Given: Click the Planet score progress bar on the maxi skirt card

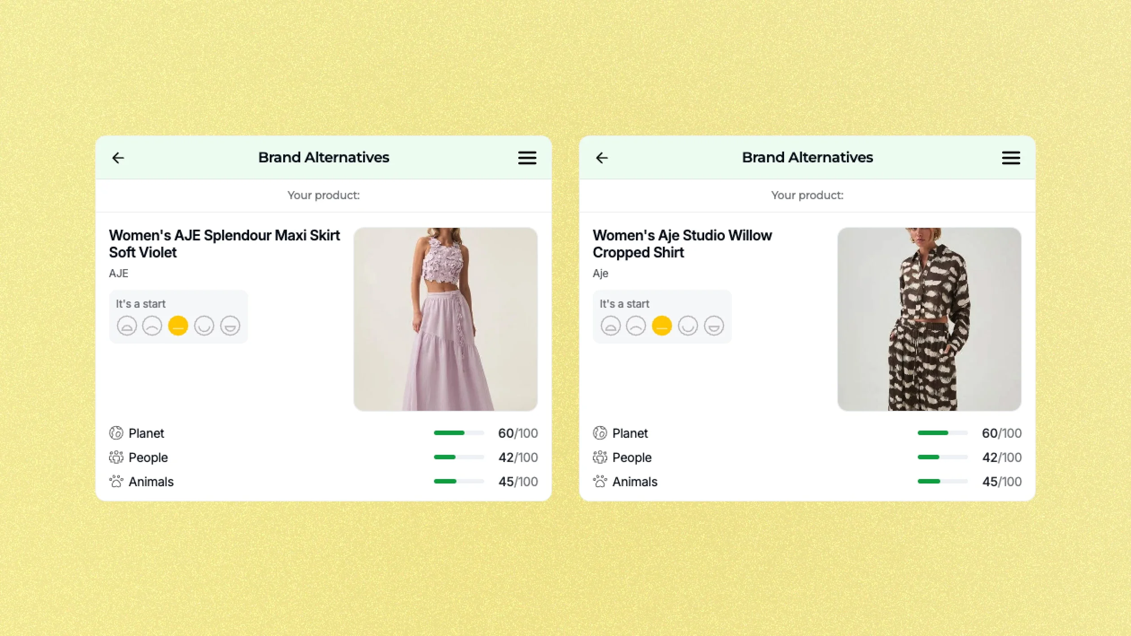Looking at the screenshot, I should click(x=459, y=433).
